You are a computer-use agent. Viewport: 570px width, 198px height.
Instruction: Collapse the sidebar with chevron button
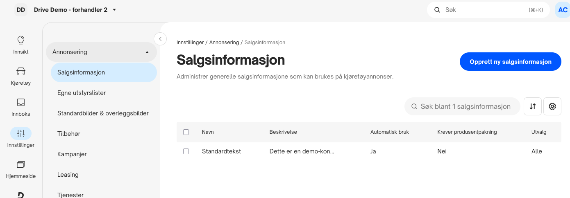pyautogui.click(x=160, y=39)
